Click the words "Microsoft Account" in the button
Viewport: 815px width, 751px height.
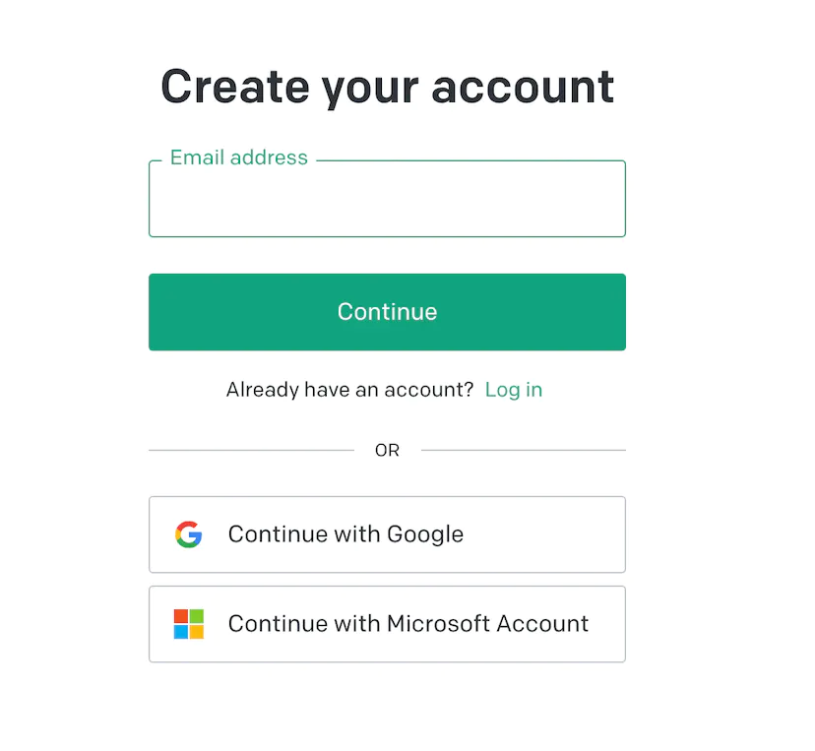point(487,624)
